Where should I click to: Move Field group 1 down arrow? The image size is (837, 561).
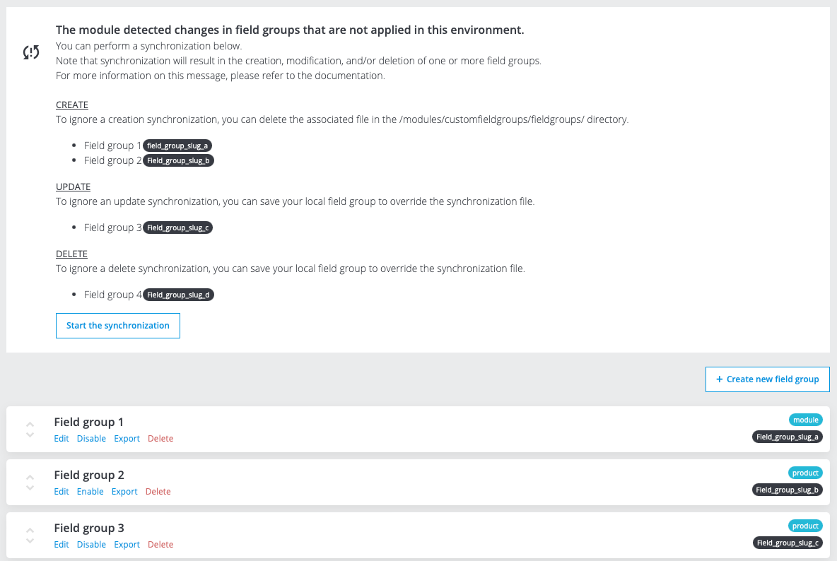[30, 435]
